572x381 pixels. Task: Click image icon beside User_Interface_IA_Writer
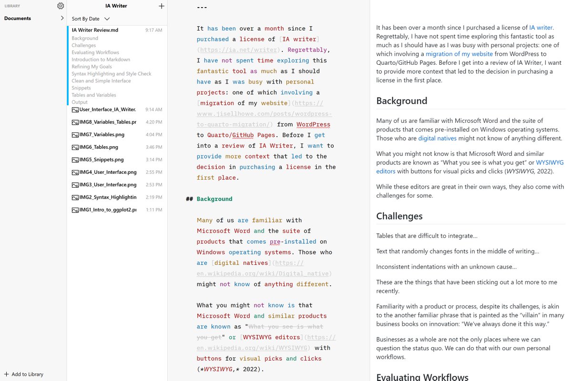75,110
